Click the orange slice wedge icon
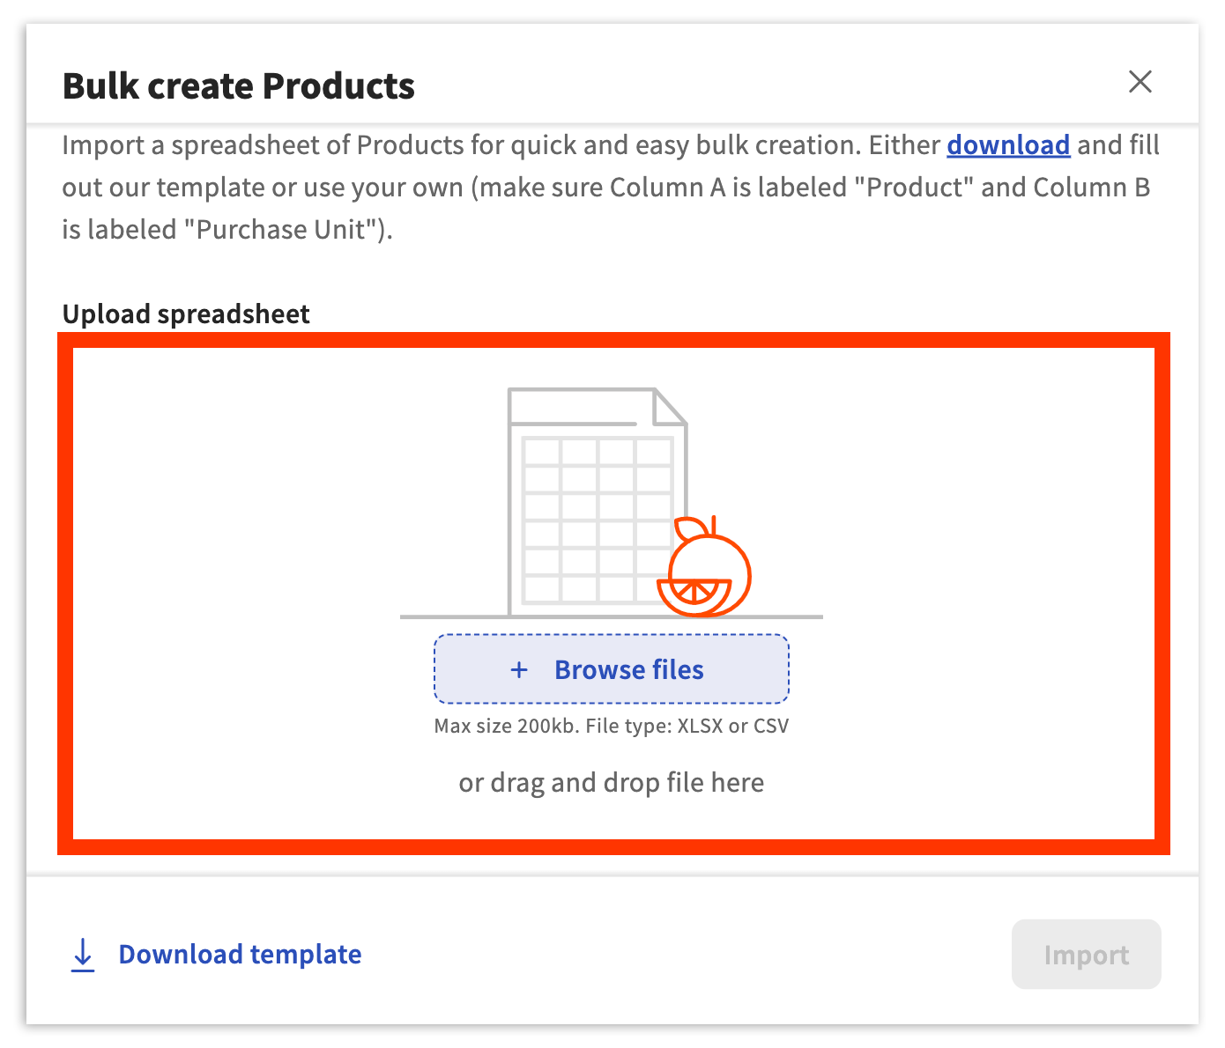Viewport: 1225px width, 1048px height. (694, 594)
